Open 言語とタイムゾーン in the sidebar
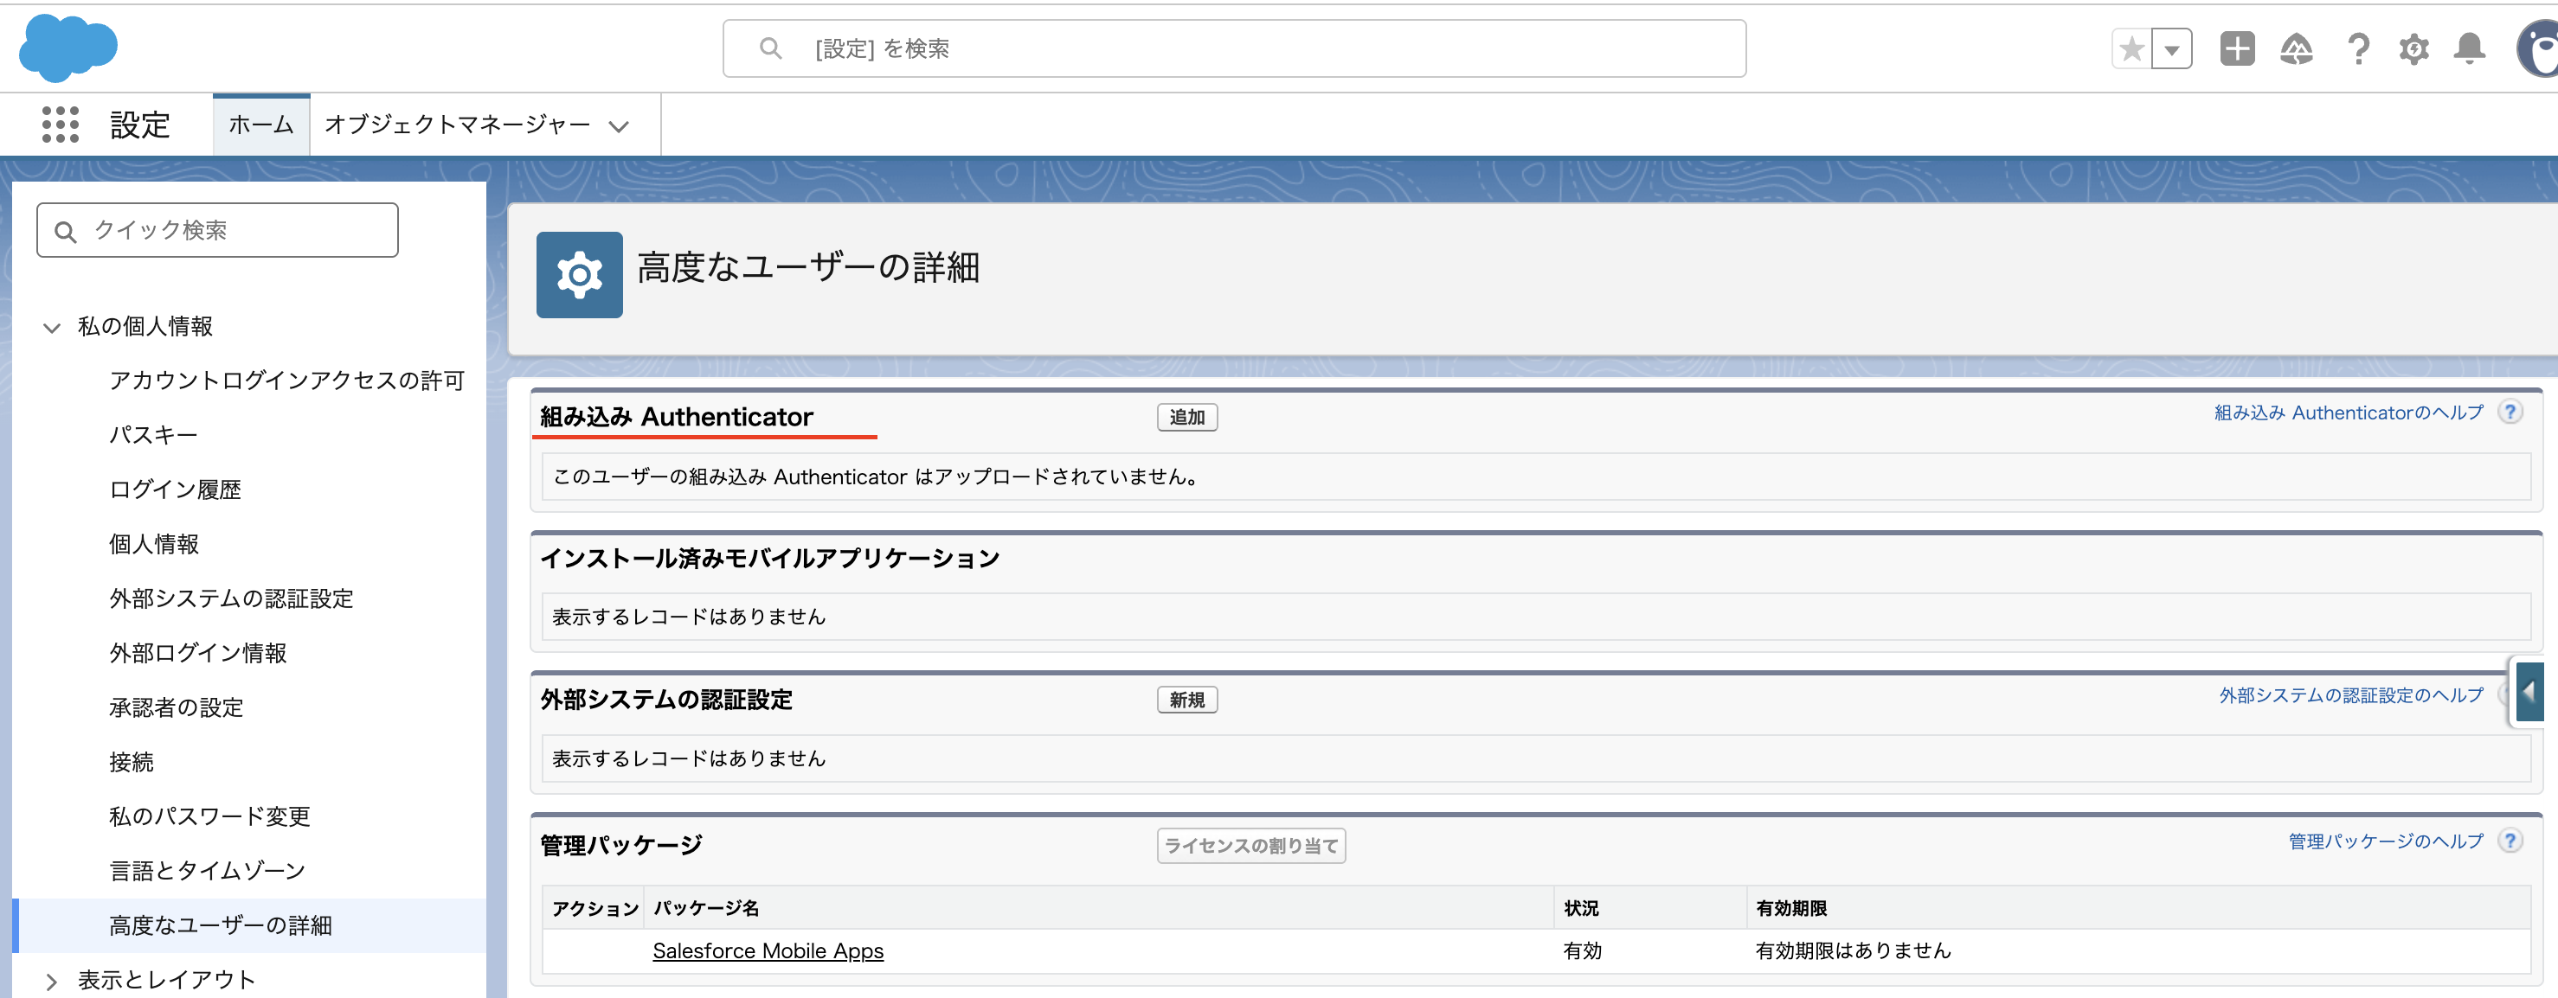 click(208, 871)
